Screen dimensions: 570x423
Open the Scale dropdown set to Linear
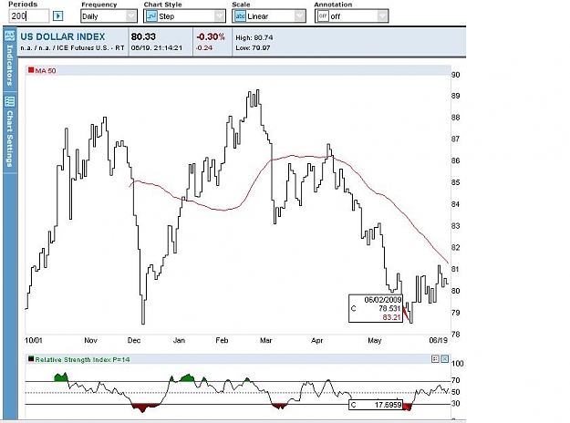[x=269, y=16]
